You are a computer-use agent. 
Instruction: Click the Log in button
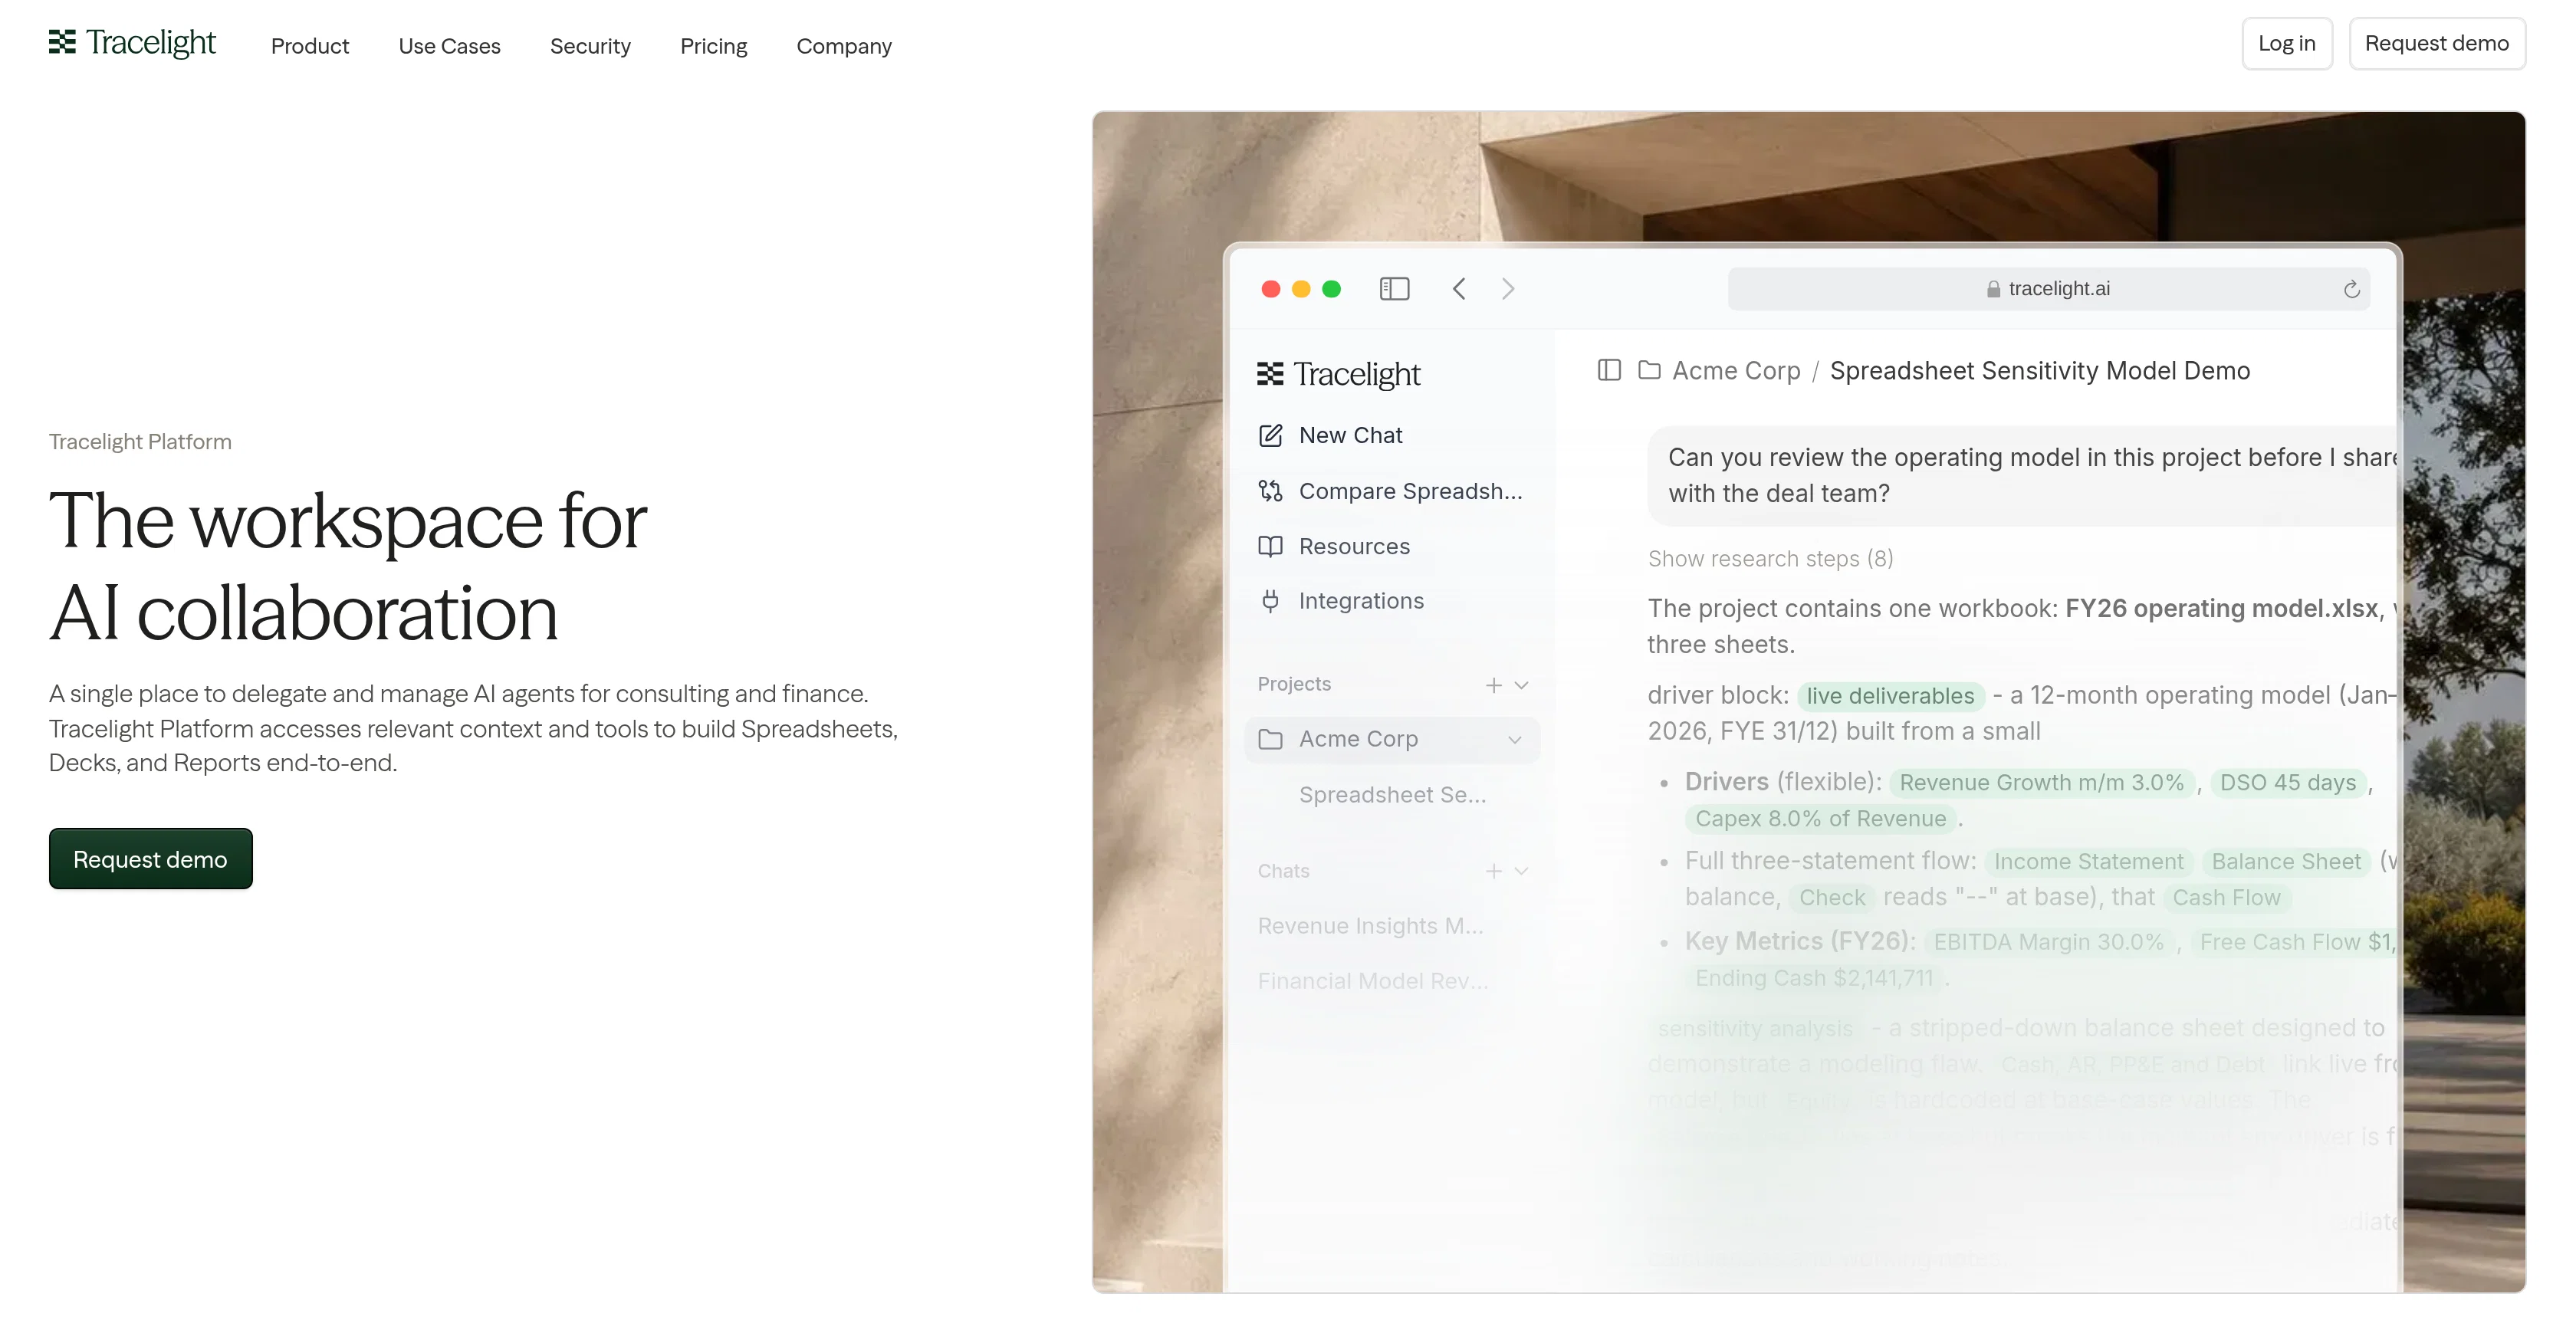[2286, 43]
